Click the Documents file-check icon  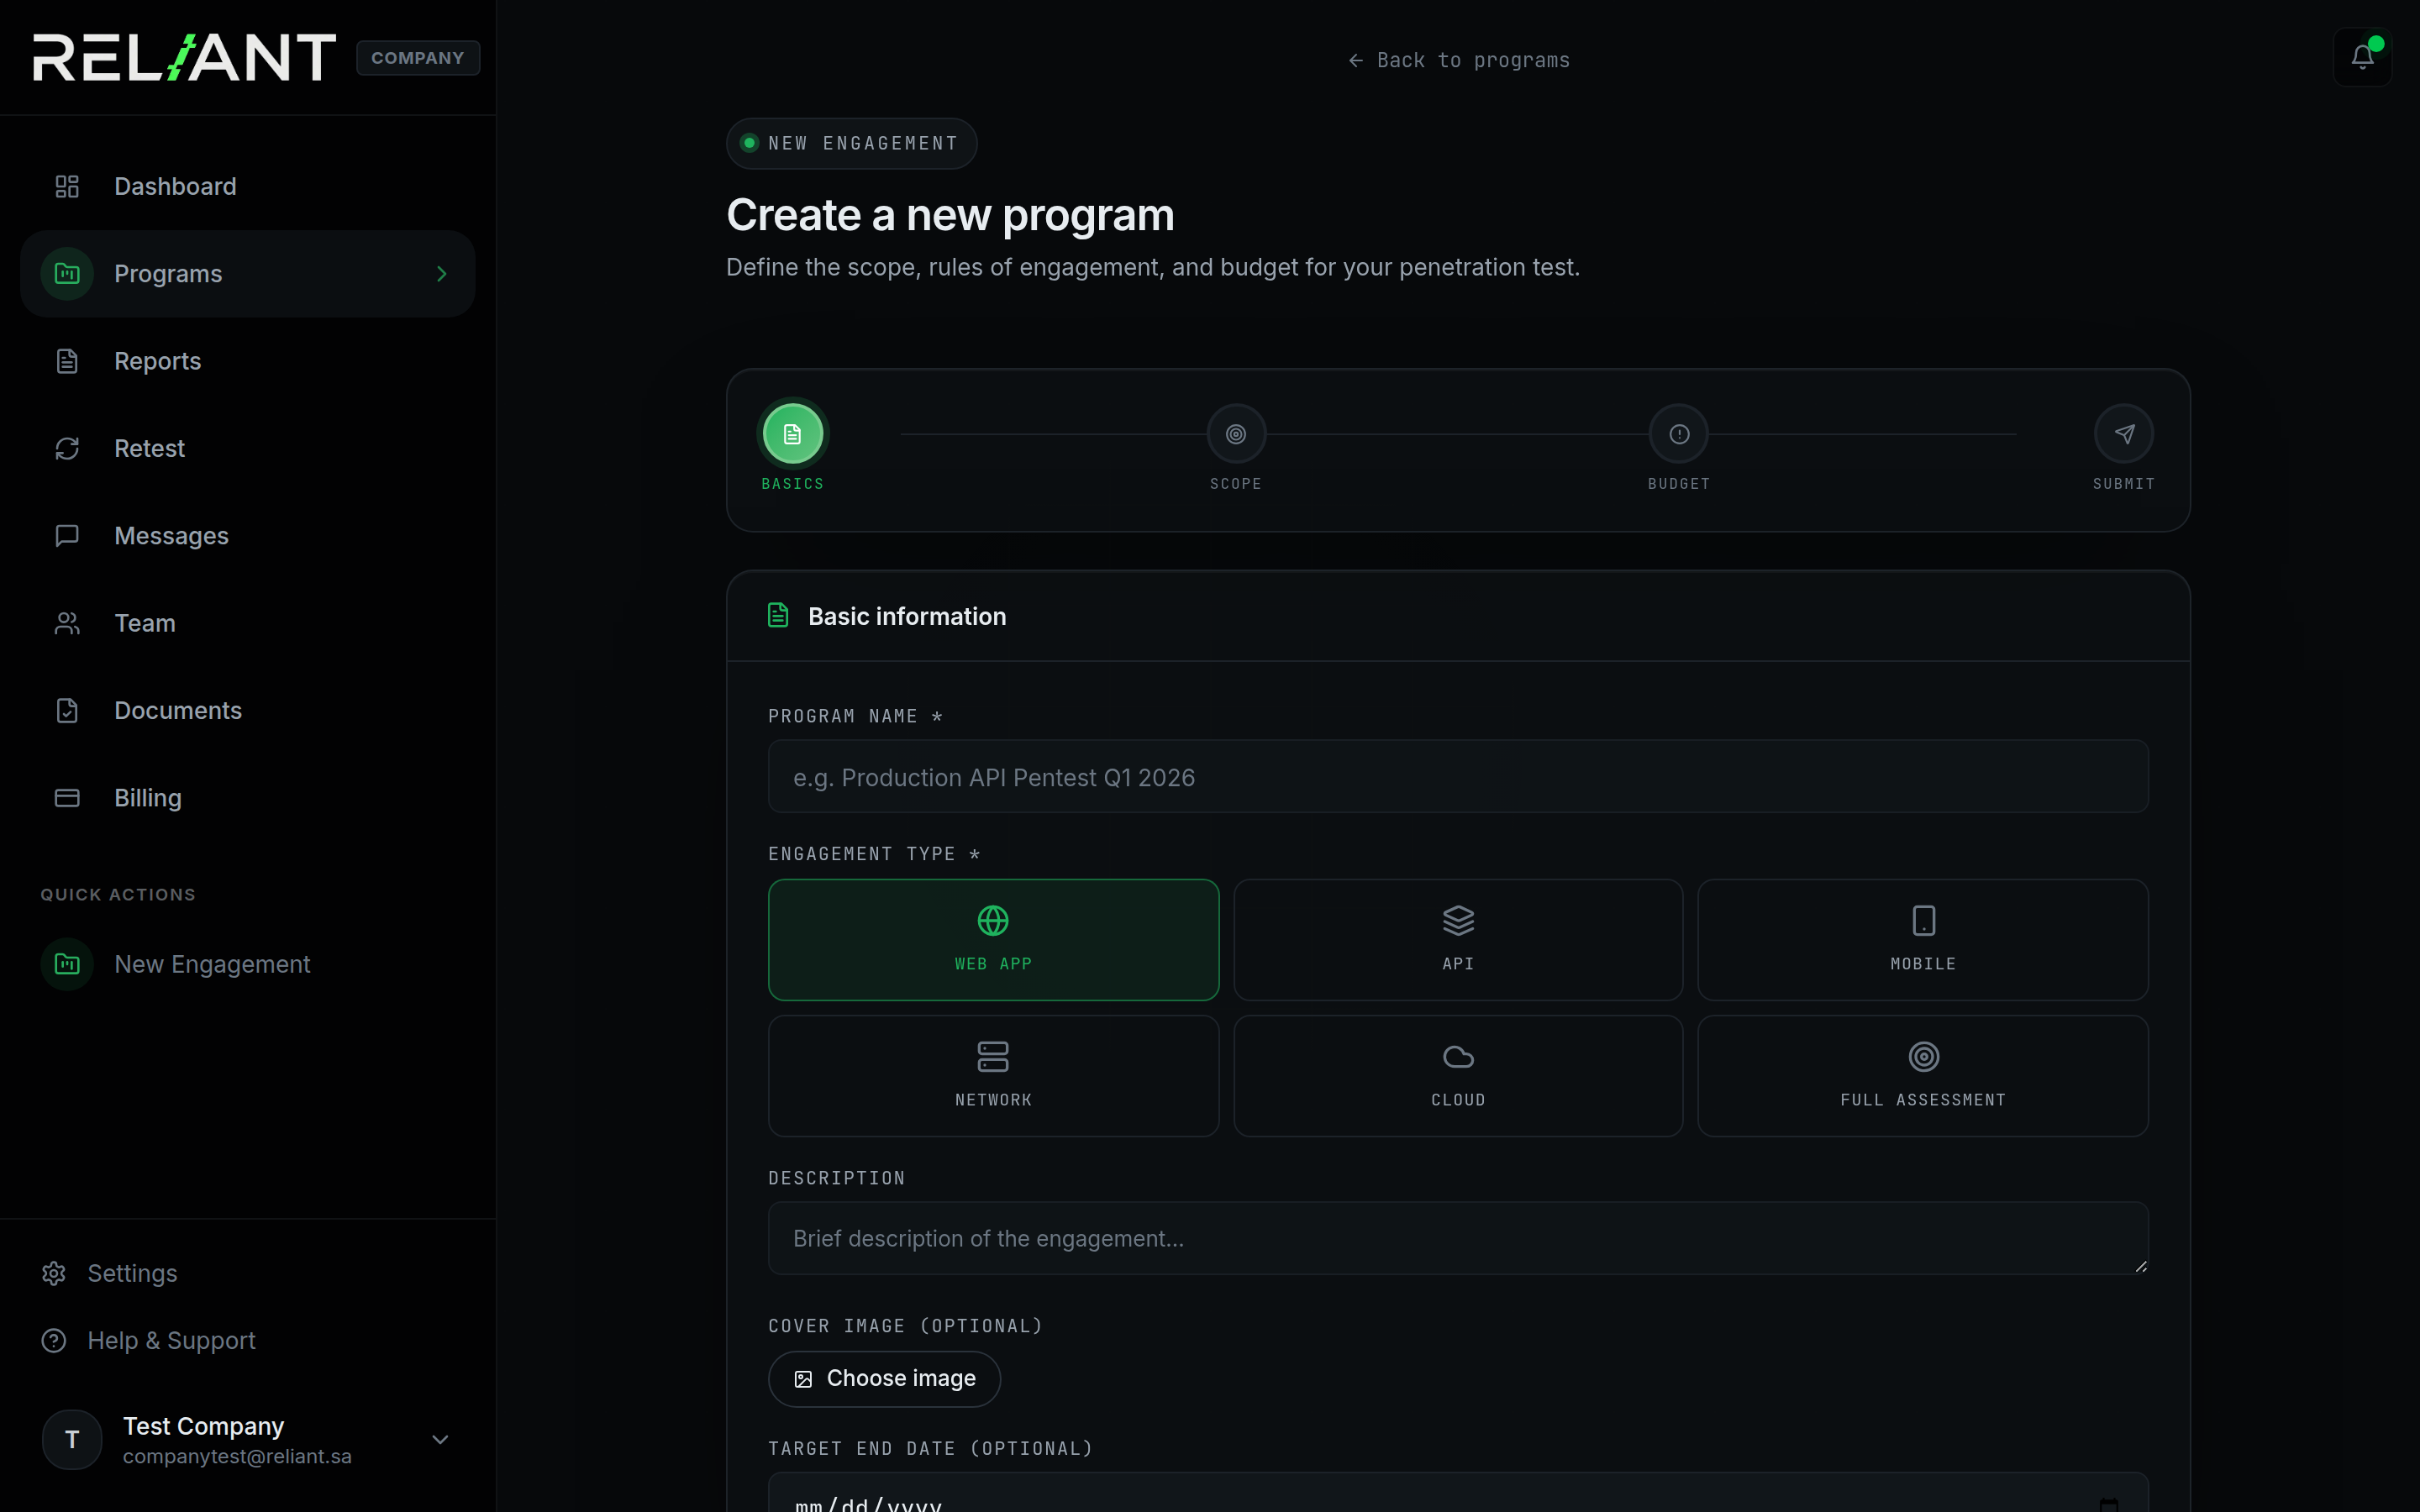point(67,711)
